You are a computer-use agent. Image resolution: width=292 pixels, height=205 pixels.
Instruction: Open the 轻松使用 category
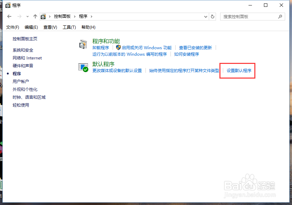point(21,105)
